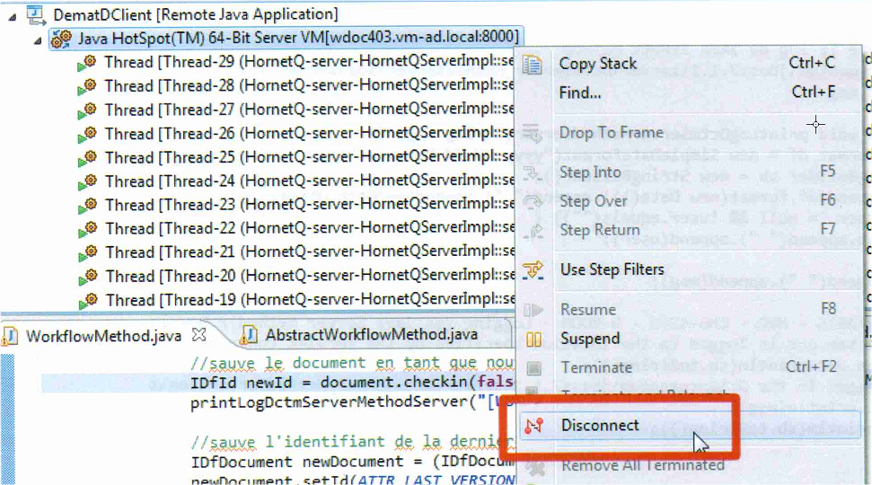Click the Java HotSpot VM debug target icon
The image size is (872, 485).
tap(62, 39)
